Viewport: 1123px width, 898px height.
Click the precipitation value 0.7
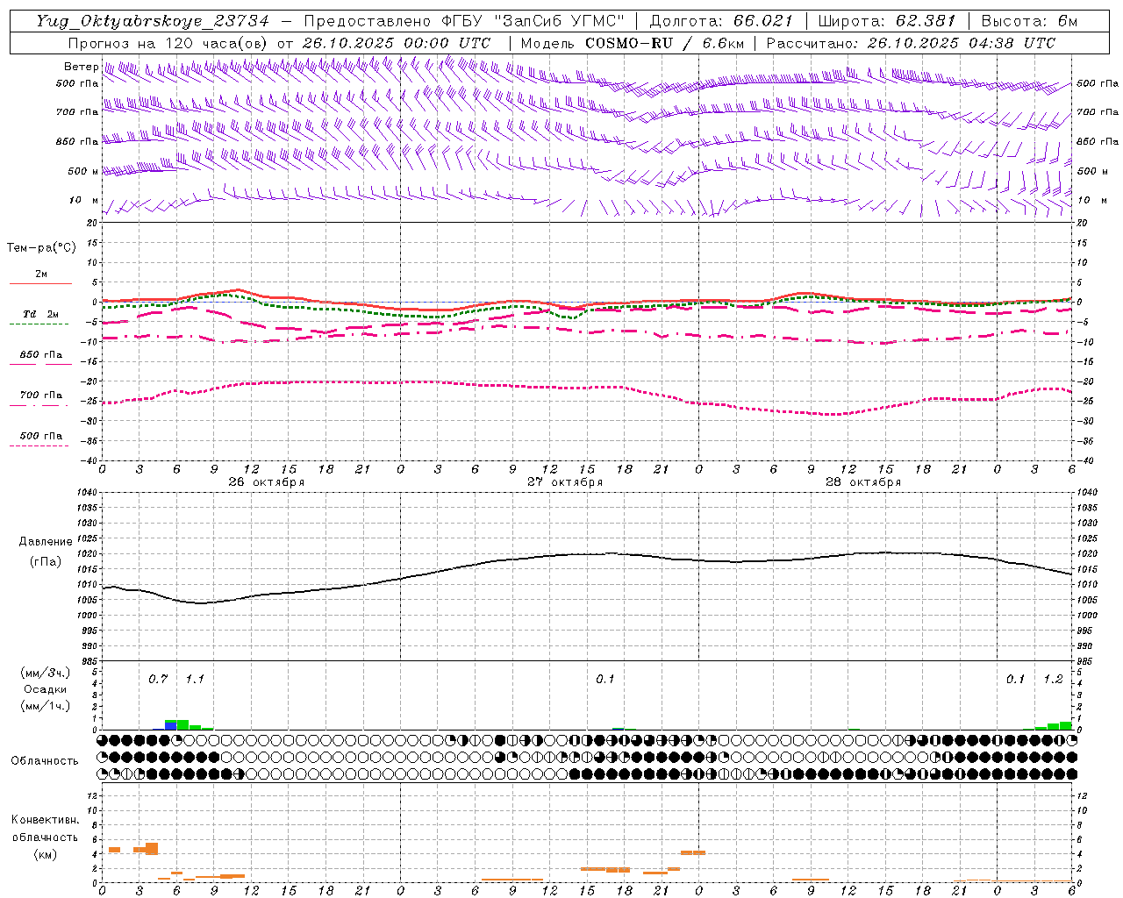click(158, 679)
